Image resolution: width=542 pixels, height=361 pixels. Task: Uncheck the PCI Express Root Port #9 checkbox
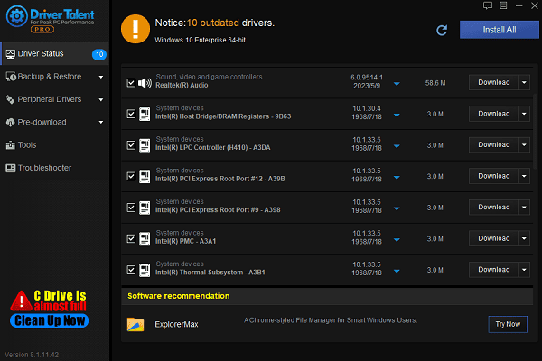(131, 208)
